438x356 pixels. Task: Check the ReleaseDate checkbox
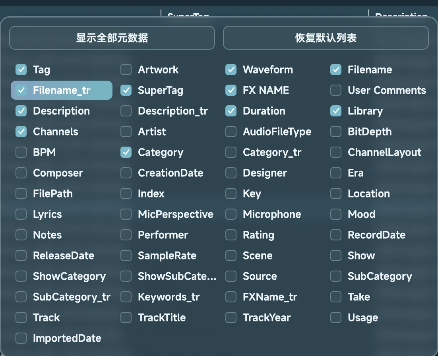21,255
